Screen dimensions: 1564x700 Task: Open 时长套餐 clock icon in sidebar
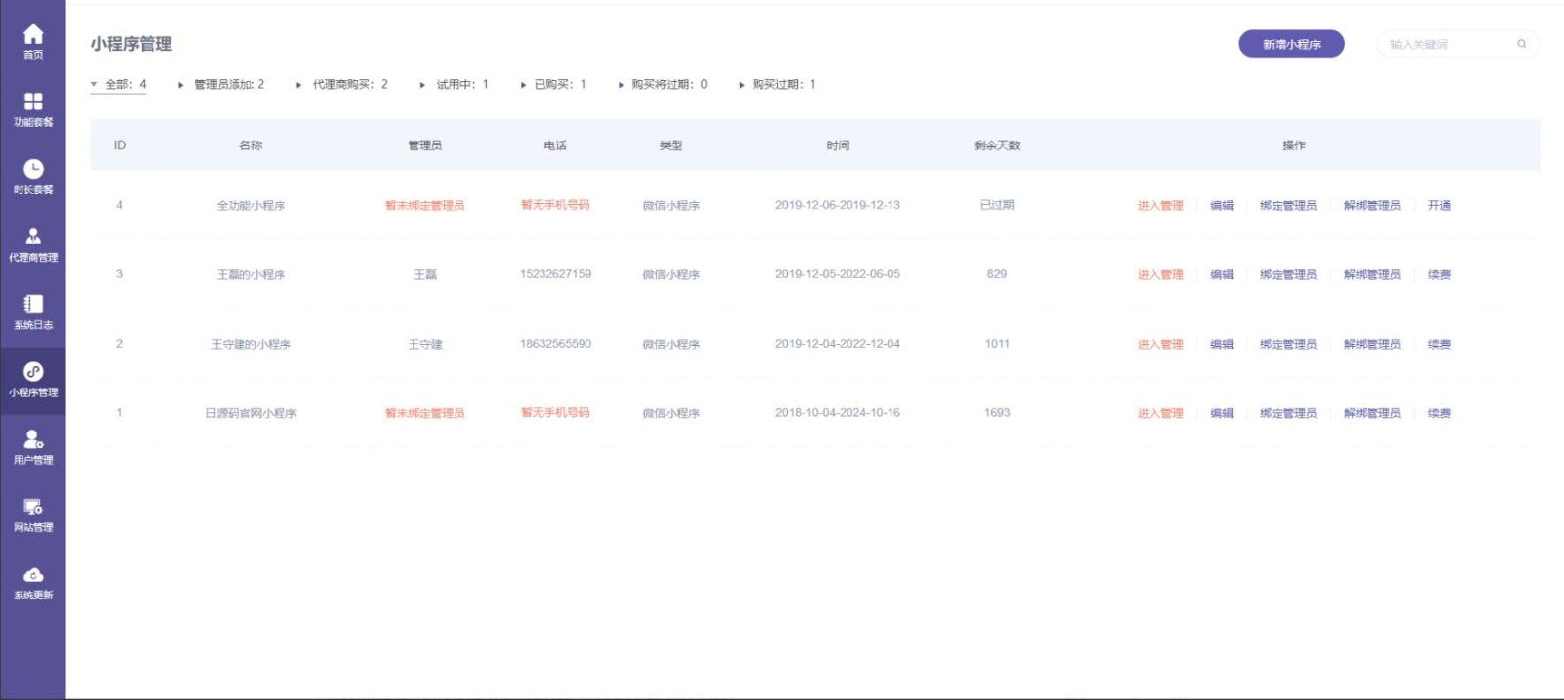pyautogui.click(x=33, y=170)
